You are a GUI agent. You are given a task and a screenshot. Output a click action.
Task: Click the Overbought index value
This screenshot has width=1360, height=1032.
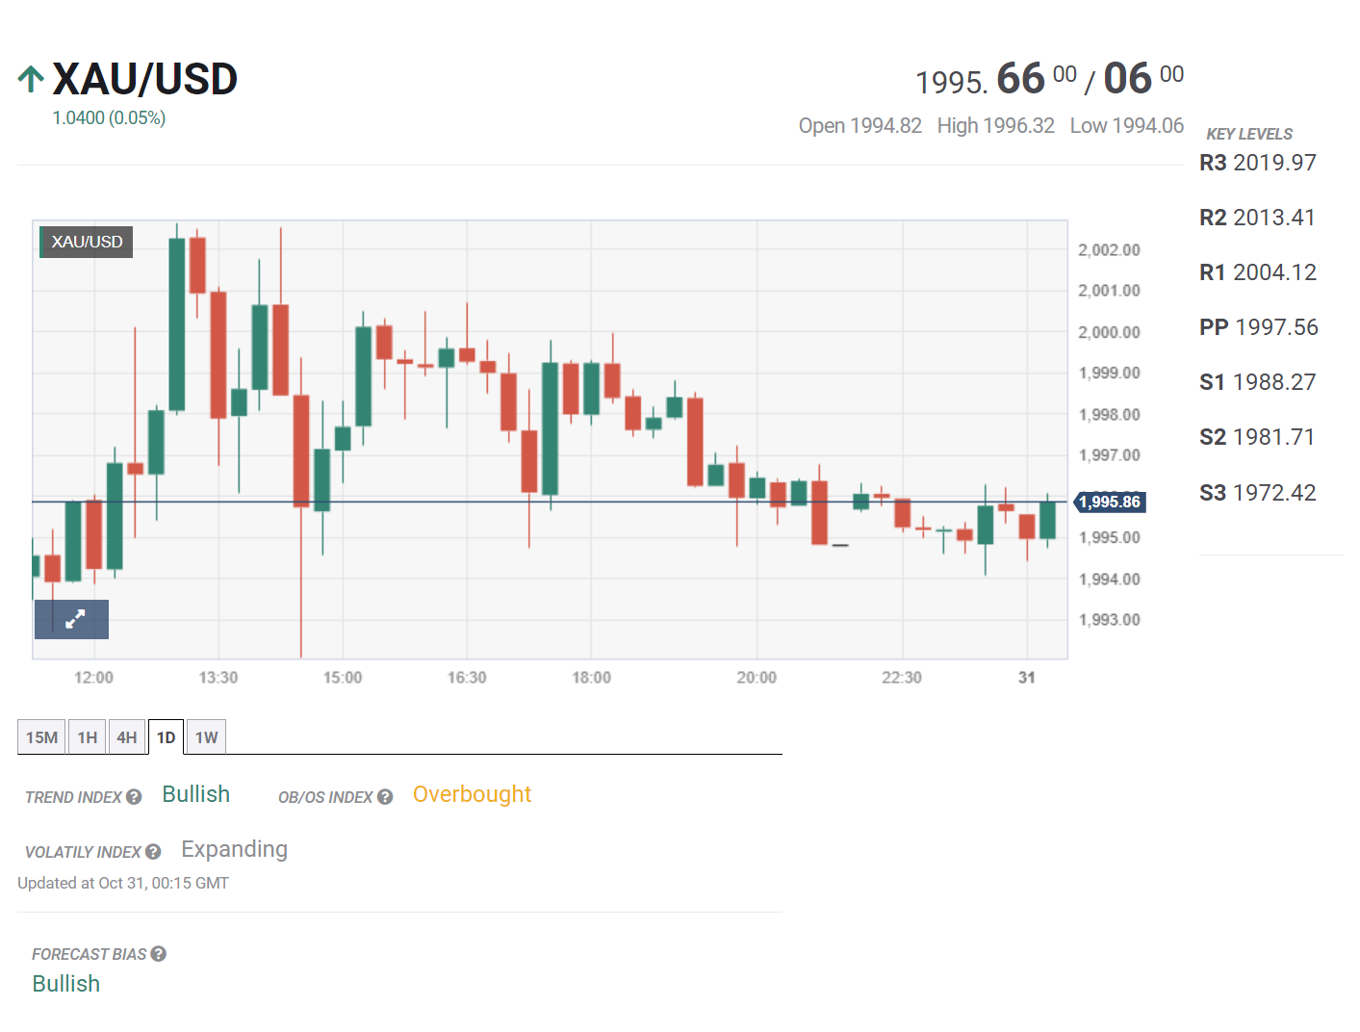pyautogui.click(x=472, y=794)
